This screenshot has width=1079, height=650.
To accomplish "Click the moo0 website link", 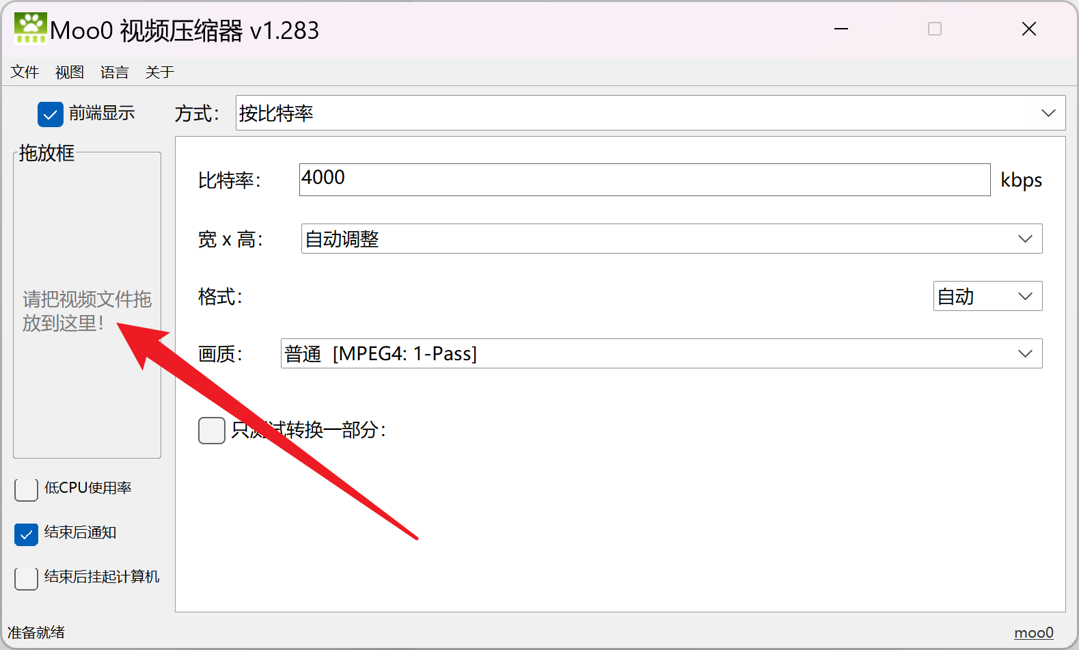I will pyautogui.click(x=1033, y=633).
